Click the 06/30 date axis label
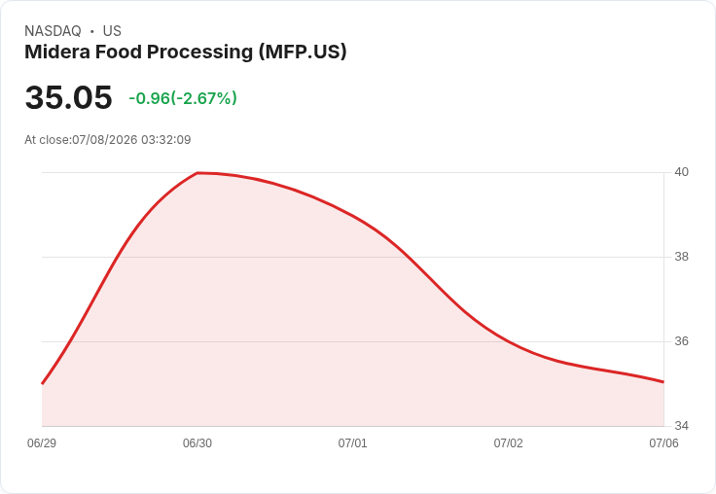The image size is (716, 494). tap(197, 443)
